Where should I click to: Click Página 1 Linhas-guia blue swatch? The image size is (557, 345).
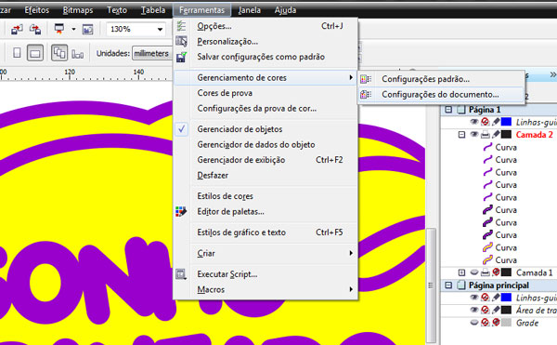click(x=506, y=122)
